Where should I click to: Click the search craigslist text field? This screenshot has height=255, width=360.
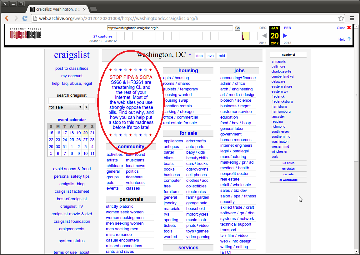click(x=72, y=101)
